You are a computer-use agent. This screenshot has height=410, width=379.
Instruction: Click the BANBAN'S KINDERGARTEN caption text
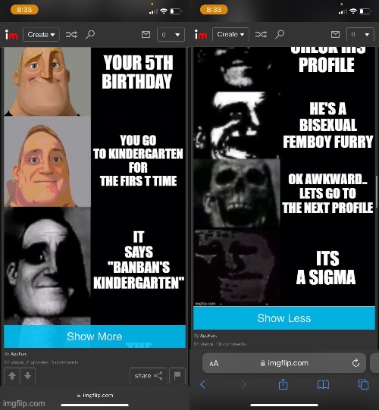pos(139,260)
